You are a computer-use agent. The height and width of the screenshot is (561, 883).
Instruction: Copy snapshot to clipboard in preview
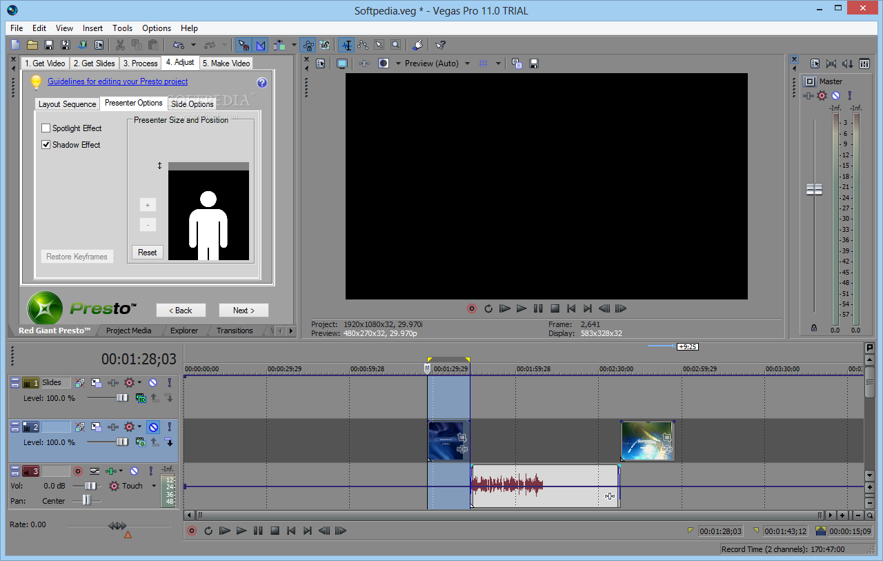point(517,63)
